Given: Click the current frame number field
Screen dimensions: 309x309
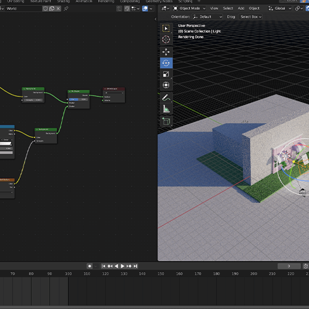Looking at the screenshot, I should [289, 266].
